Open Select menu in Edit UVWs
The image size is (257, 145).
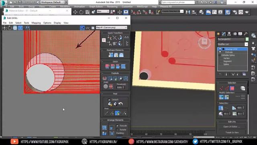tap(18, 23)
